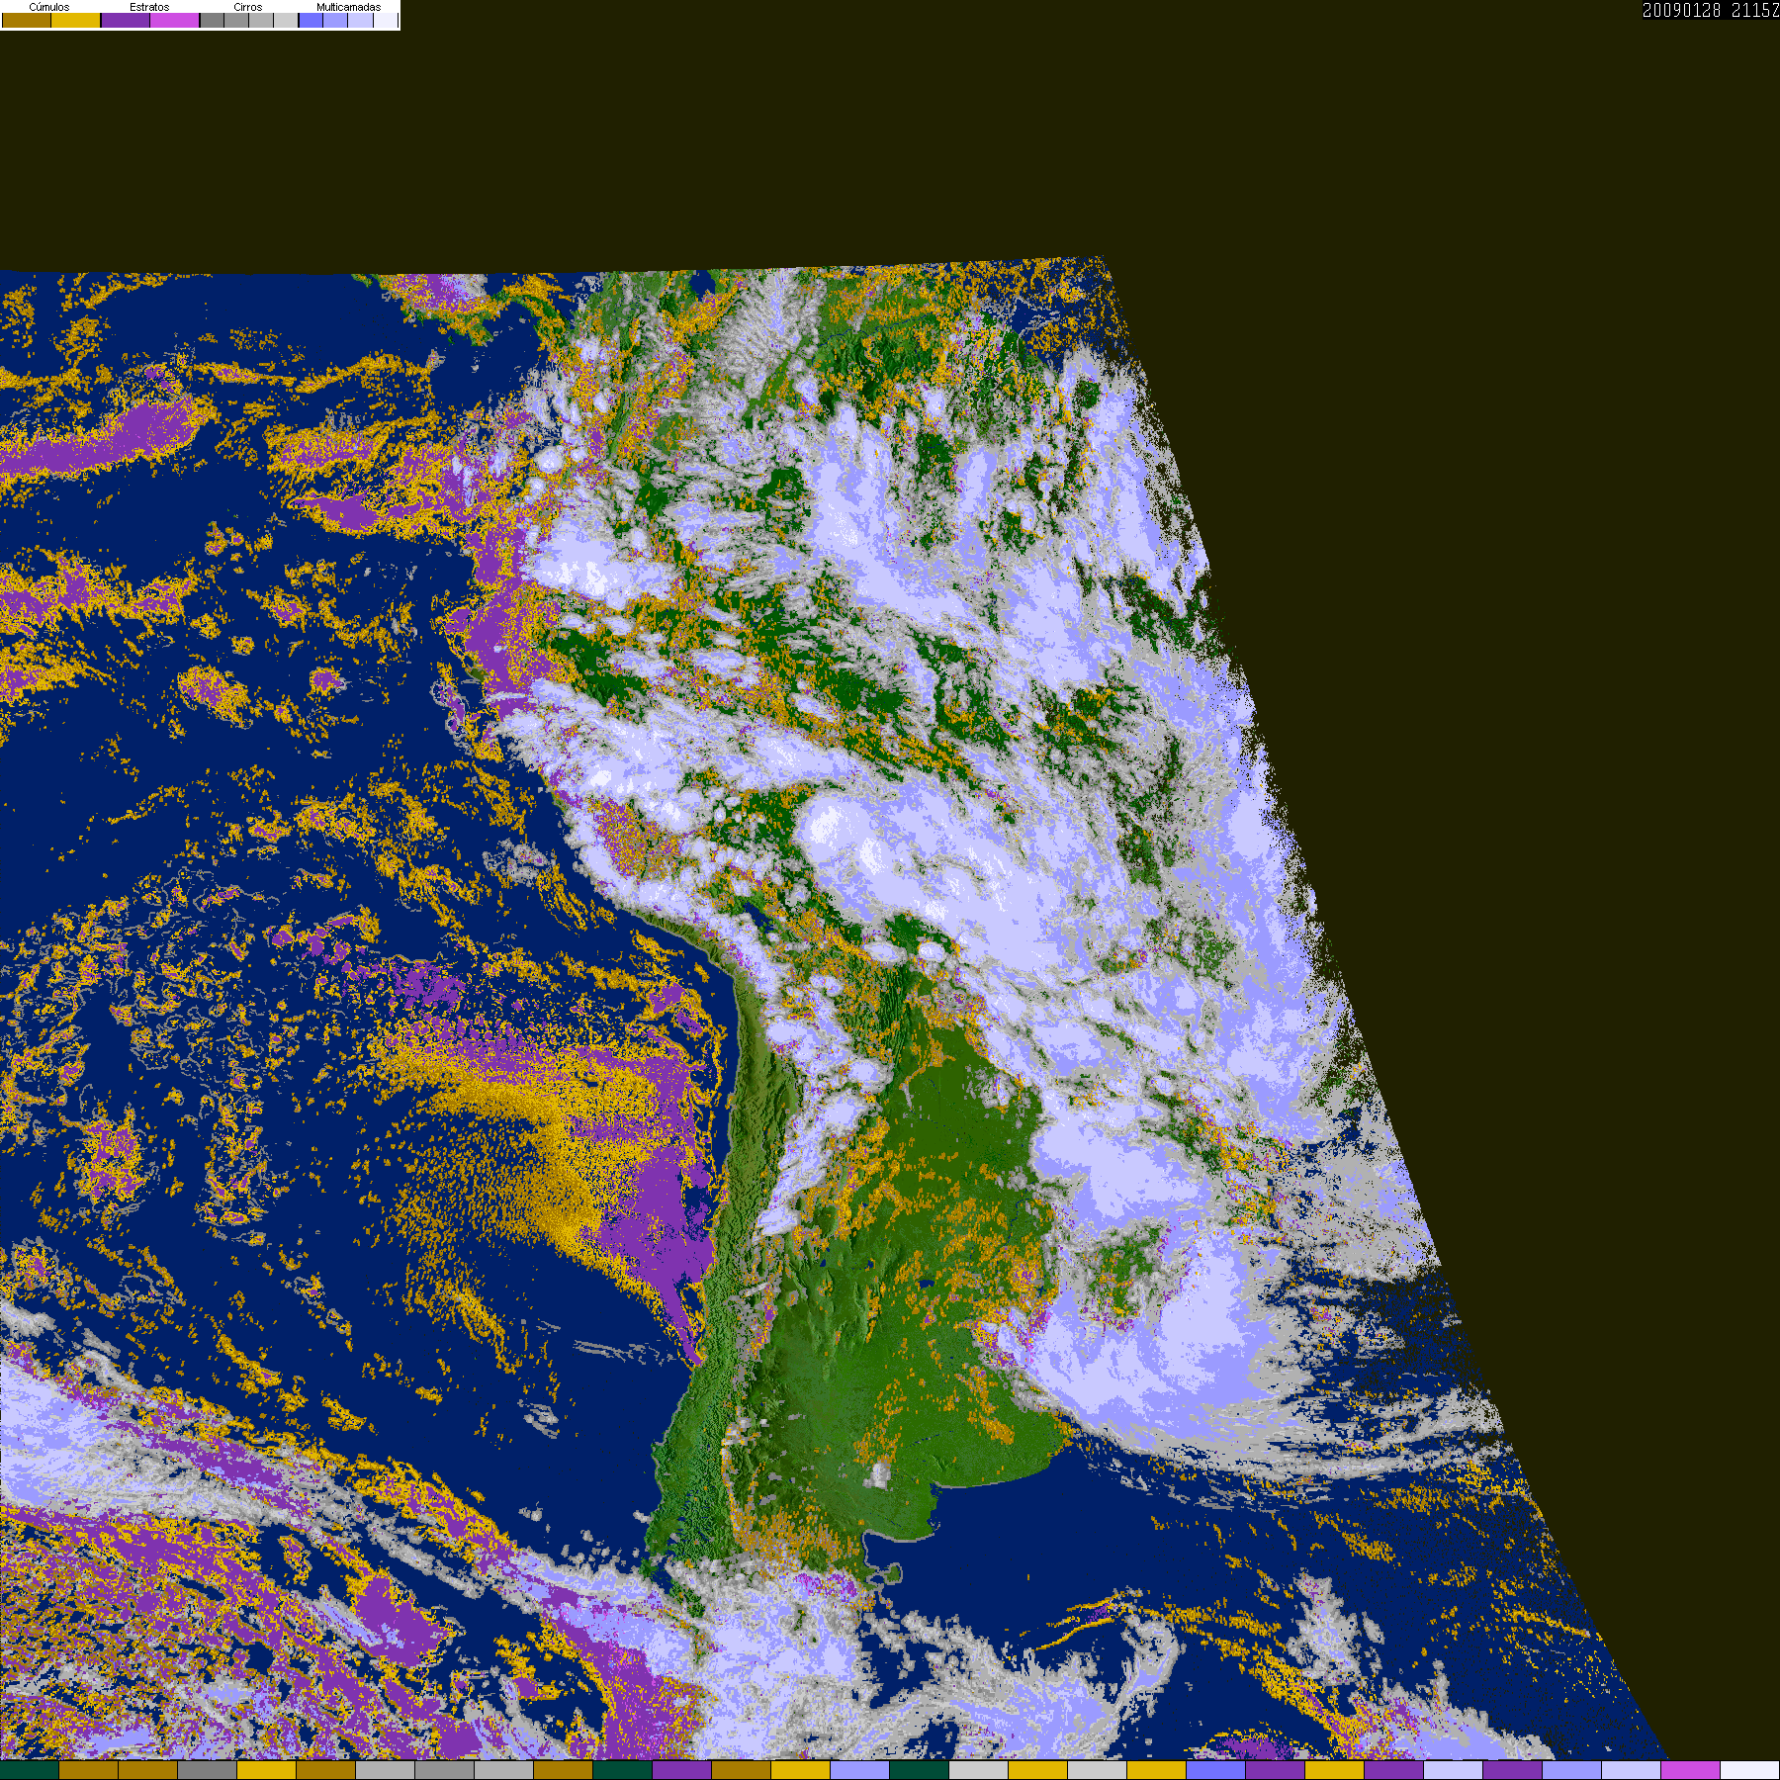Select the near-white Multicamadas legend swatch
Screen dimensions: 1780x1780
coord(386,20)
